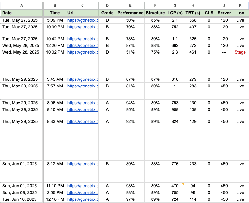249x203 pixels.
Task: Select the Server cell showing dashes
Action: point(224,52)
